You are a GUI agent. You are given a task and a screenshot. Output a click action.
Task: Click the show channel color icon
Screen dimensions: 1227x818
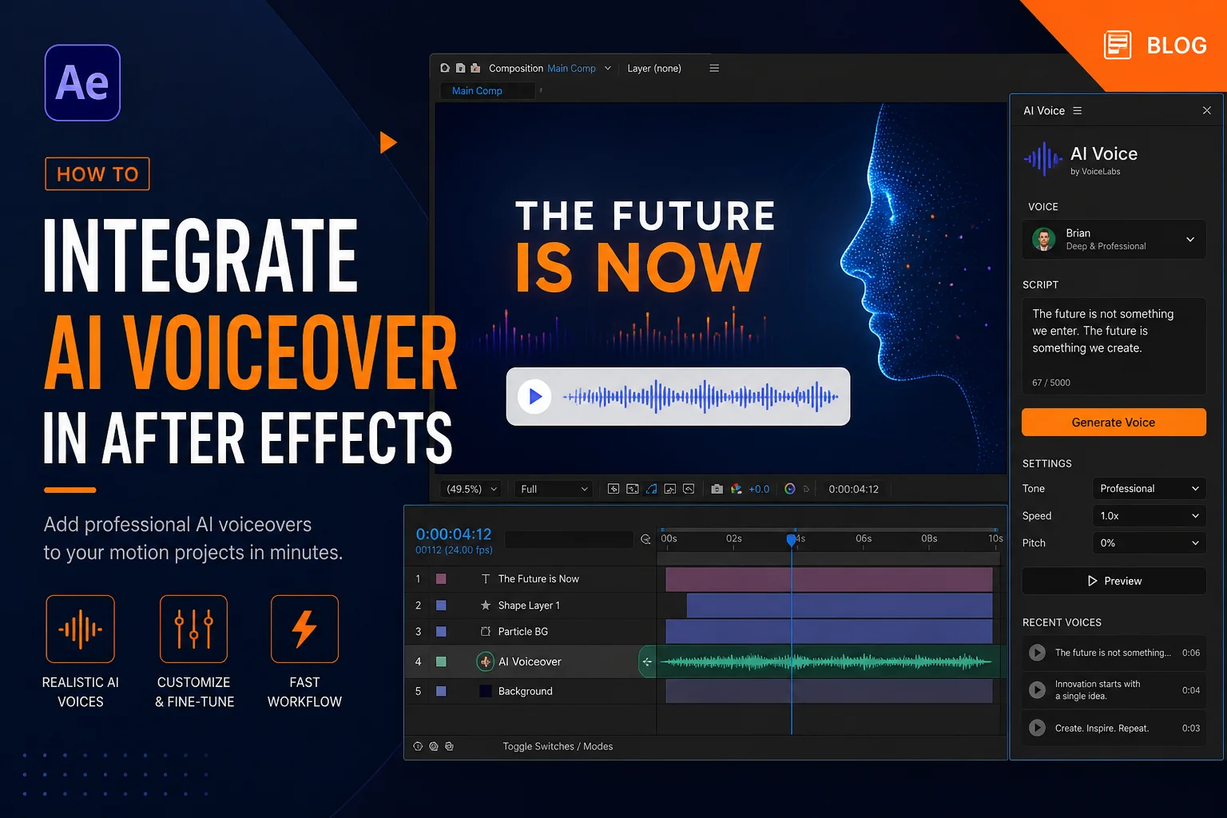pos(736,489)
